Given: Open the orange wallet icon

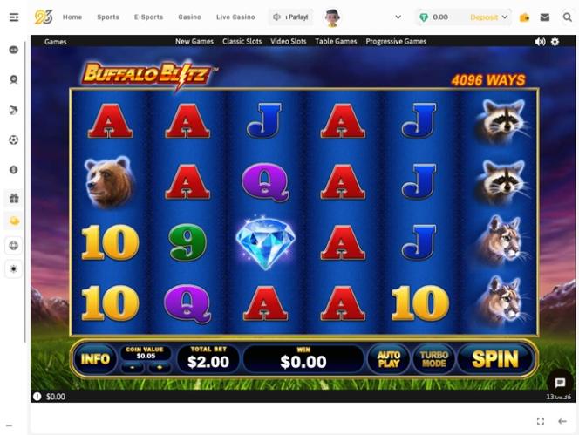Looking at the screenshot, I should click(524, 17).
